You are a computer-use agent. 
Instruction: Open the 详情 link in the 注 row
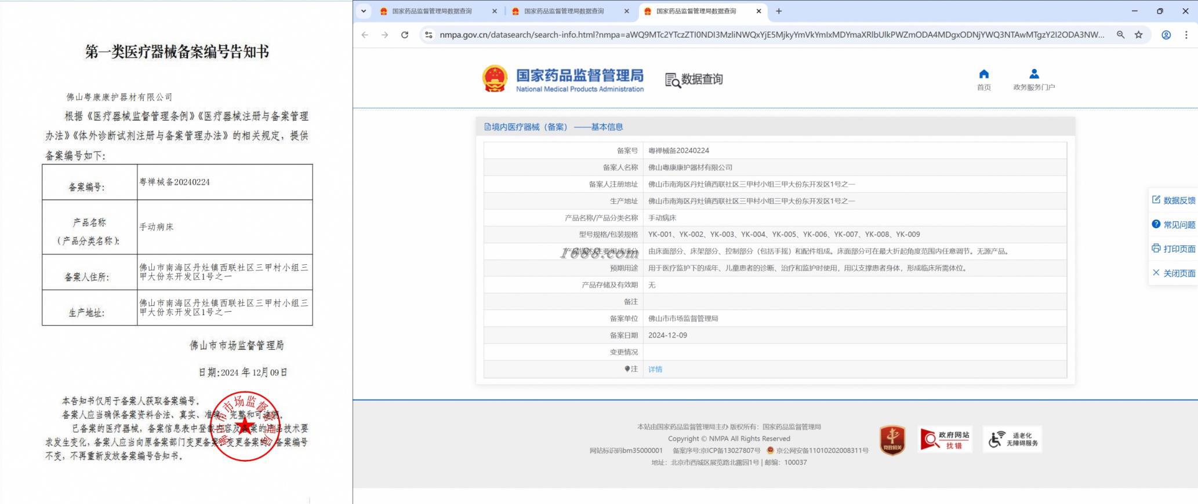click(655, 369)
